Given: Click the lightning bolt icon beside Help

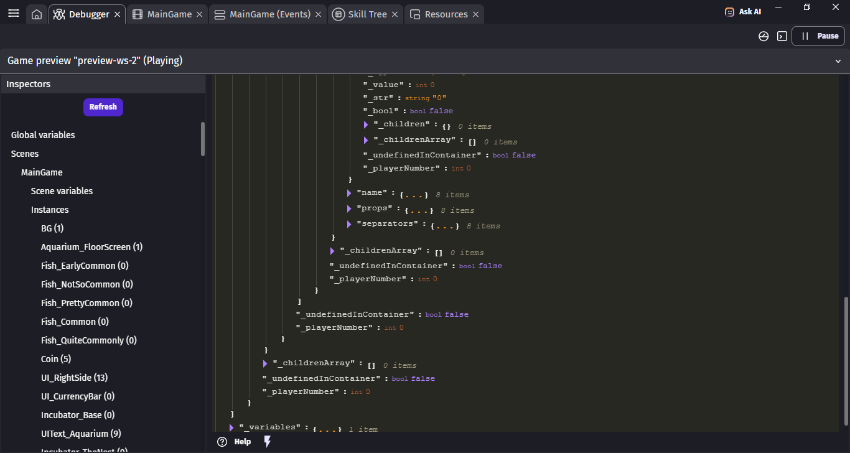Looking at the screenshot, I should tap(268, 441).
